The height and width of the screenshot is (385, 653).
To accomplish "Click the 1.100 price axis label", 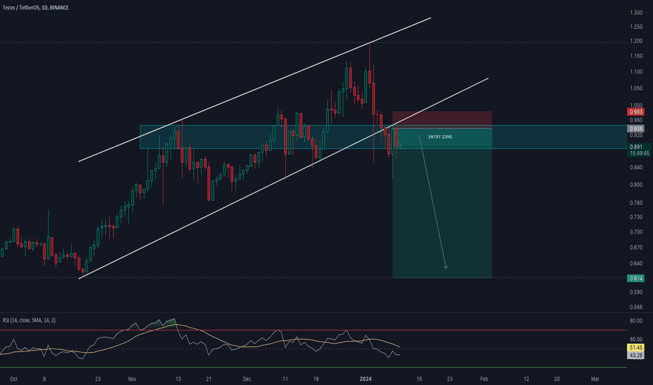I will [636, 72].
